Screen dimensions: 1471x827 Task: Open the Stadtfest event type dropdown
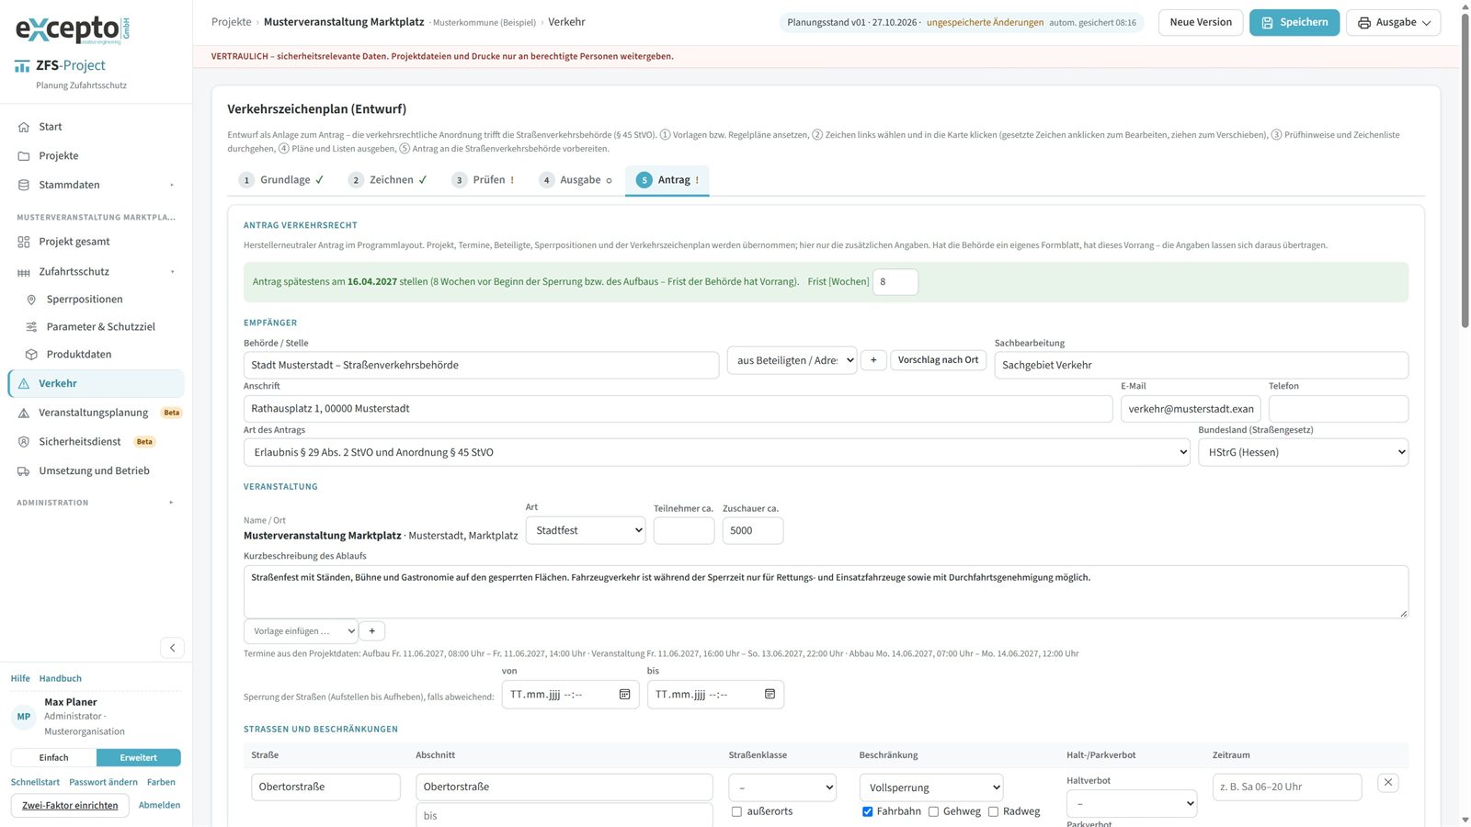point(586,530)
